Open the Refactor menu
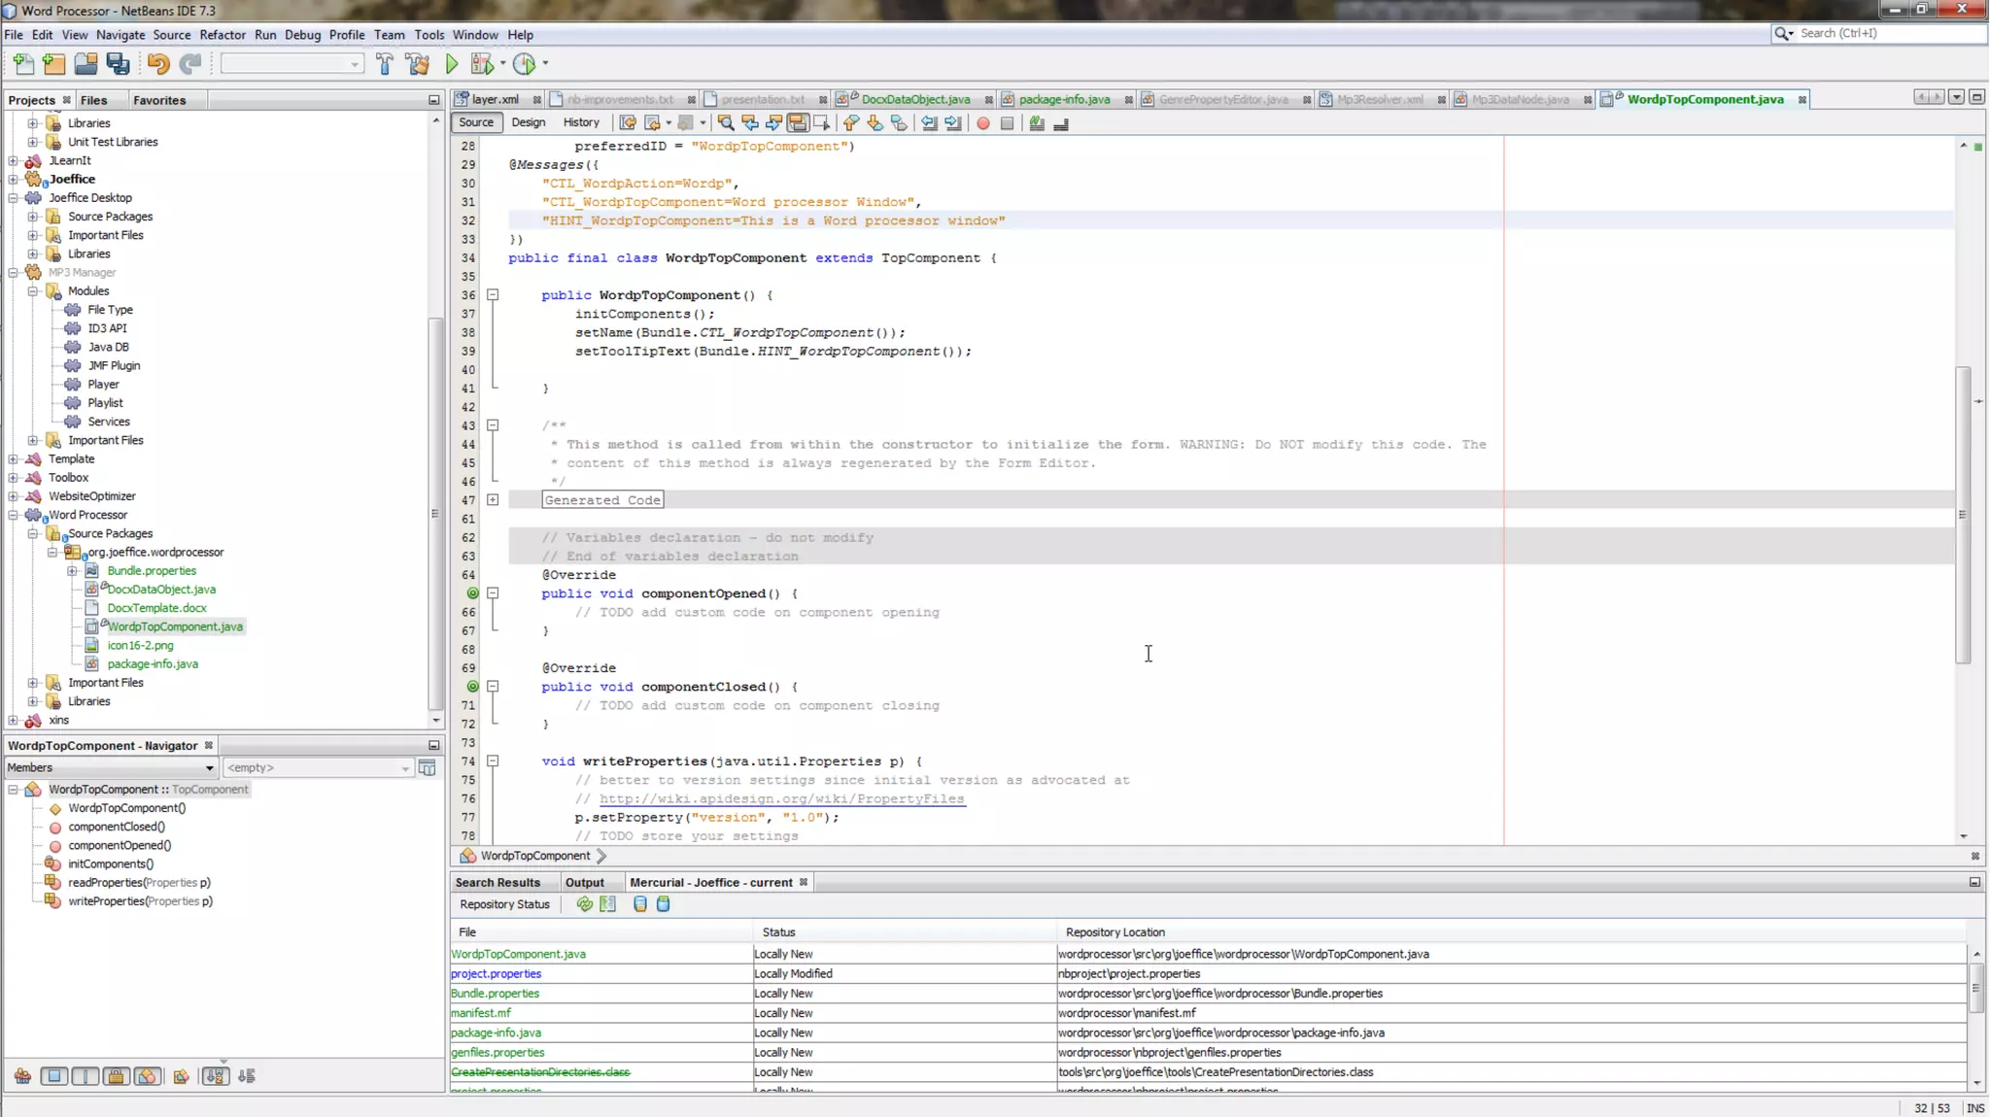 [223, 35]
